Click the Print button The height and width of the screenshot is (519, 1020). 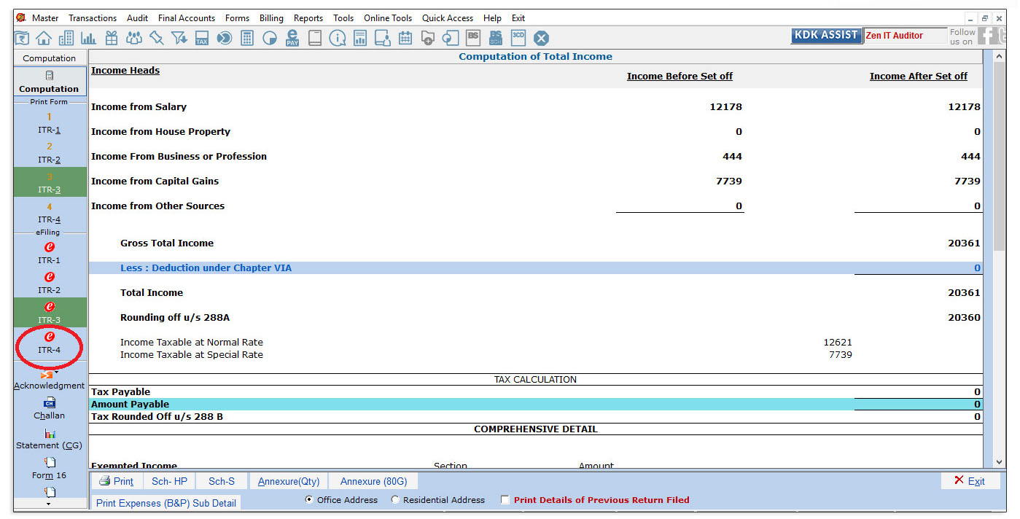[117, 481]
